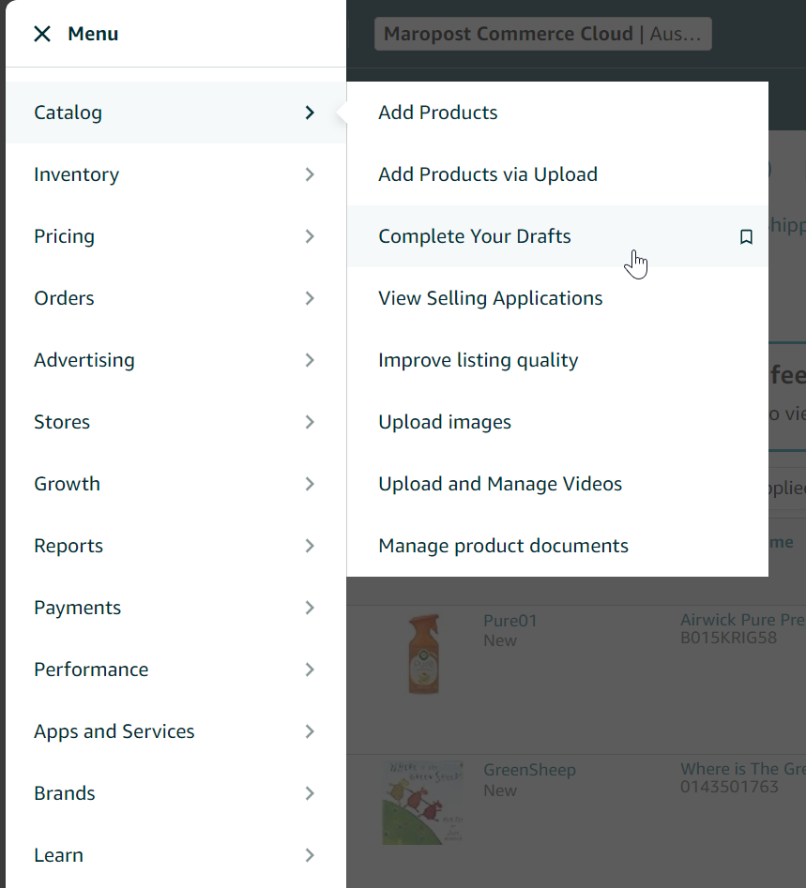Screen dimensions: 806x888
Task: Click the GreenSheep SKU text
Action: coord(529,770)
